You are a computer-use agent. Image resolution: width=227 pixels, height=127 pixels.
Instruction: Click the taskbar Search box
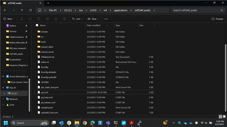(30, 123)
